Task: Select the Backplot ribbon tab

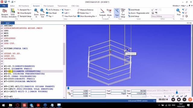Action: coord(36,6)
